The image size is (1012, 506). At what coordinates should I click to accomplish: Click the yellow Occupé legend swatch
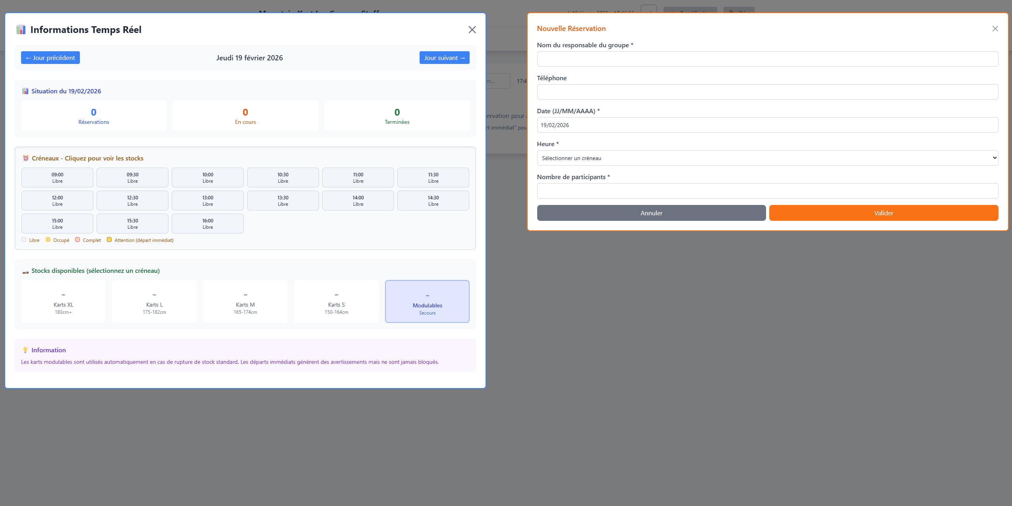[x=48, y=239]
